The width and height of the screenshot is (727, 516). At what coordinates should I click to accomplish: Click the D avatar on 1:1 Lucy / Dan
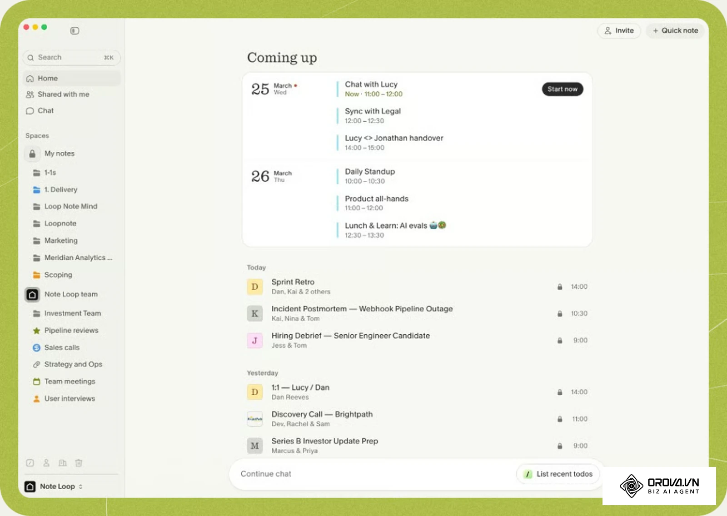tap(255, 392)
